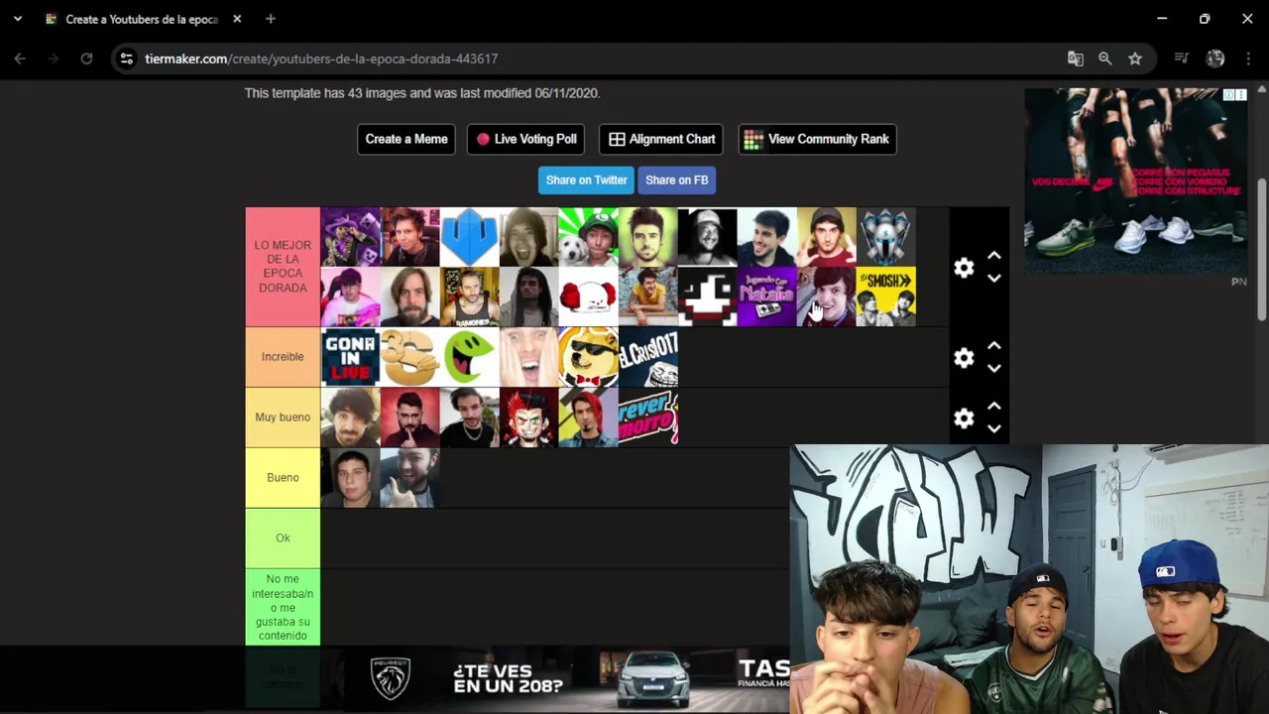1269x714 pixels.
Task: Open the Peugeot 208 banner ad
Action: coord(565,678)
